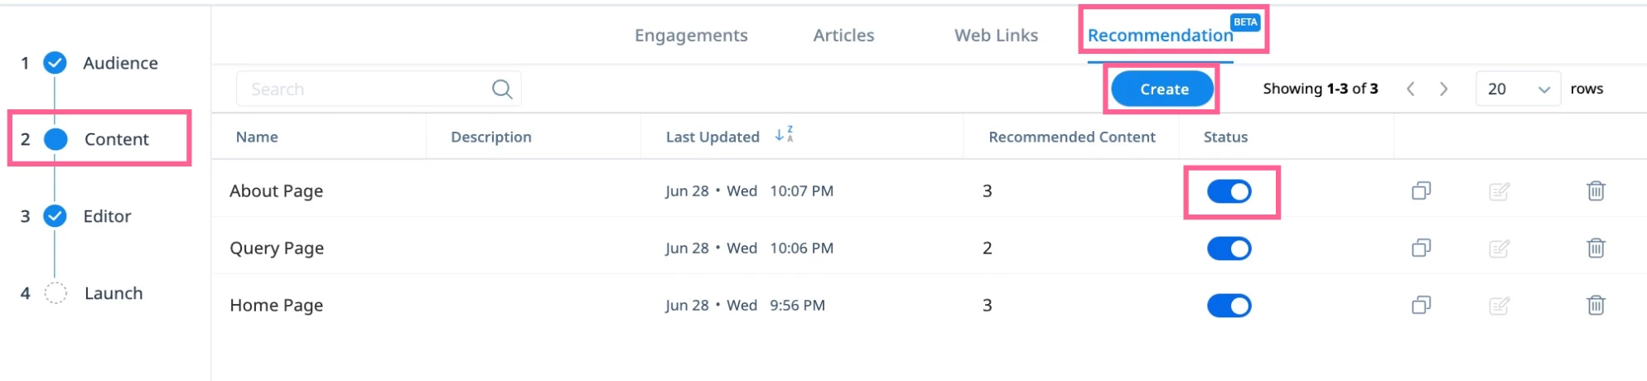Image resolution: width=1647 pixels, height=381 pixels.
Task: Edit the Home Page recommendation
Action: coord(1499,306)
